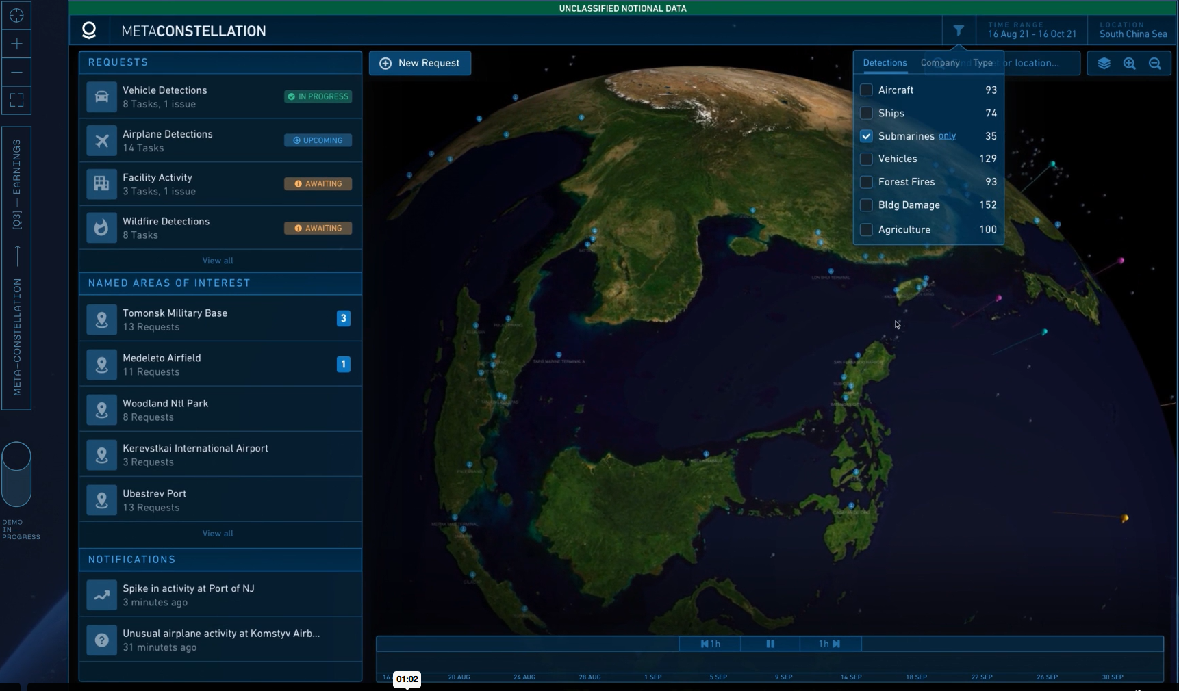Screen dimensions: 1179x691
Task: Click the pin icon for Medeleto Airfield
Action: tap(101, 365)
